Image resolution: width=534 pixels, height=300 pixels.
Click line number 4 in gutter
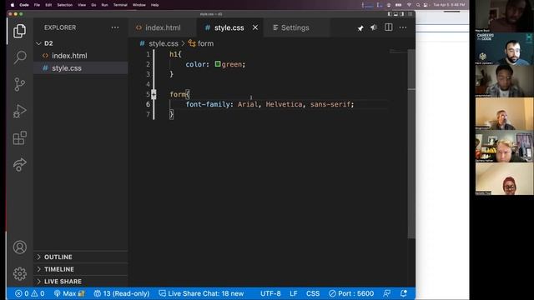point(148,84)
